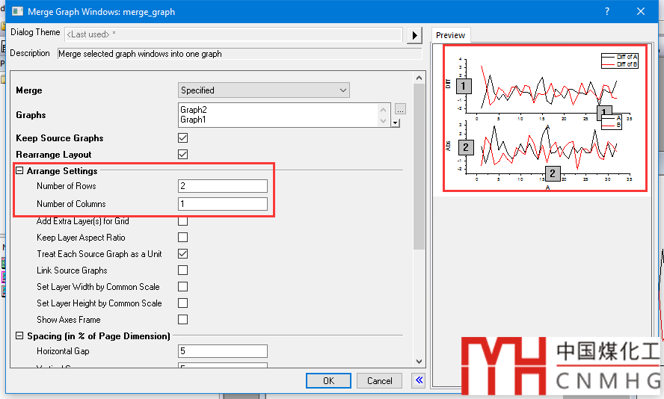Click the Number of Rows input field

point(223,186)
